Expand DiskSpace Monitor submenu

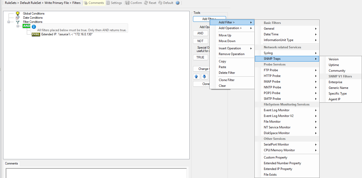pos(287,133)
